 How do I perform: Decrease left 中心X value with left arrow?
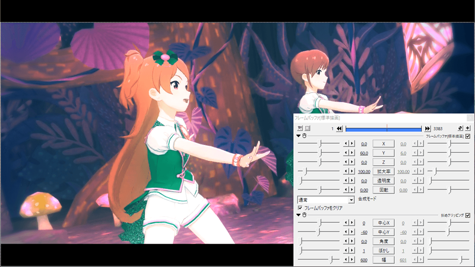tap(346, 223)
